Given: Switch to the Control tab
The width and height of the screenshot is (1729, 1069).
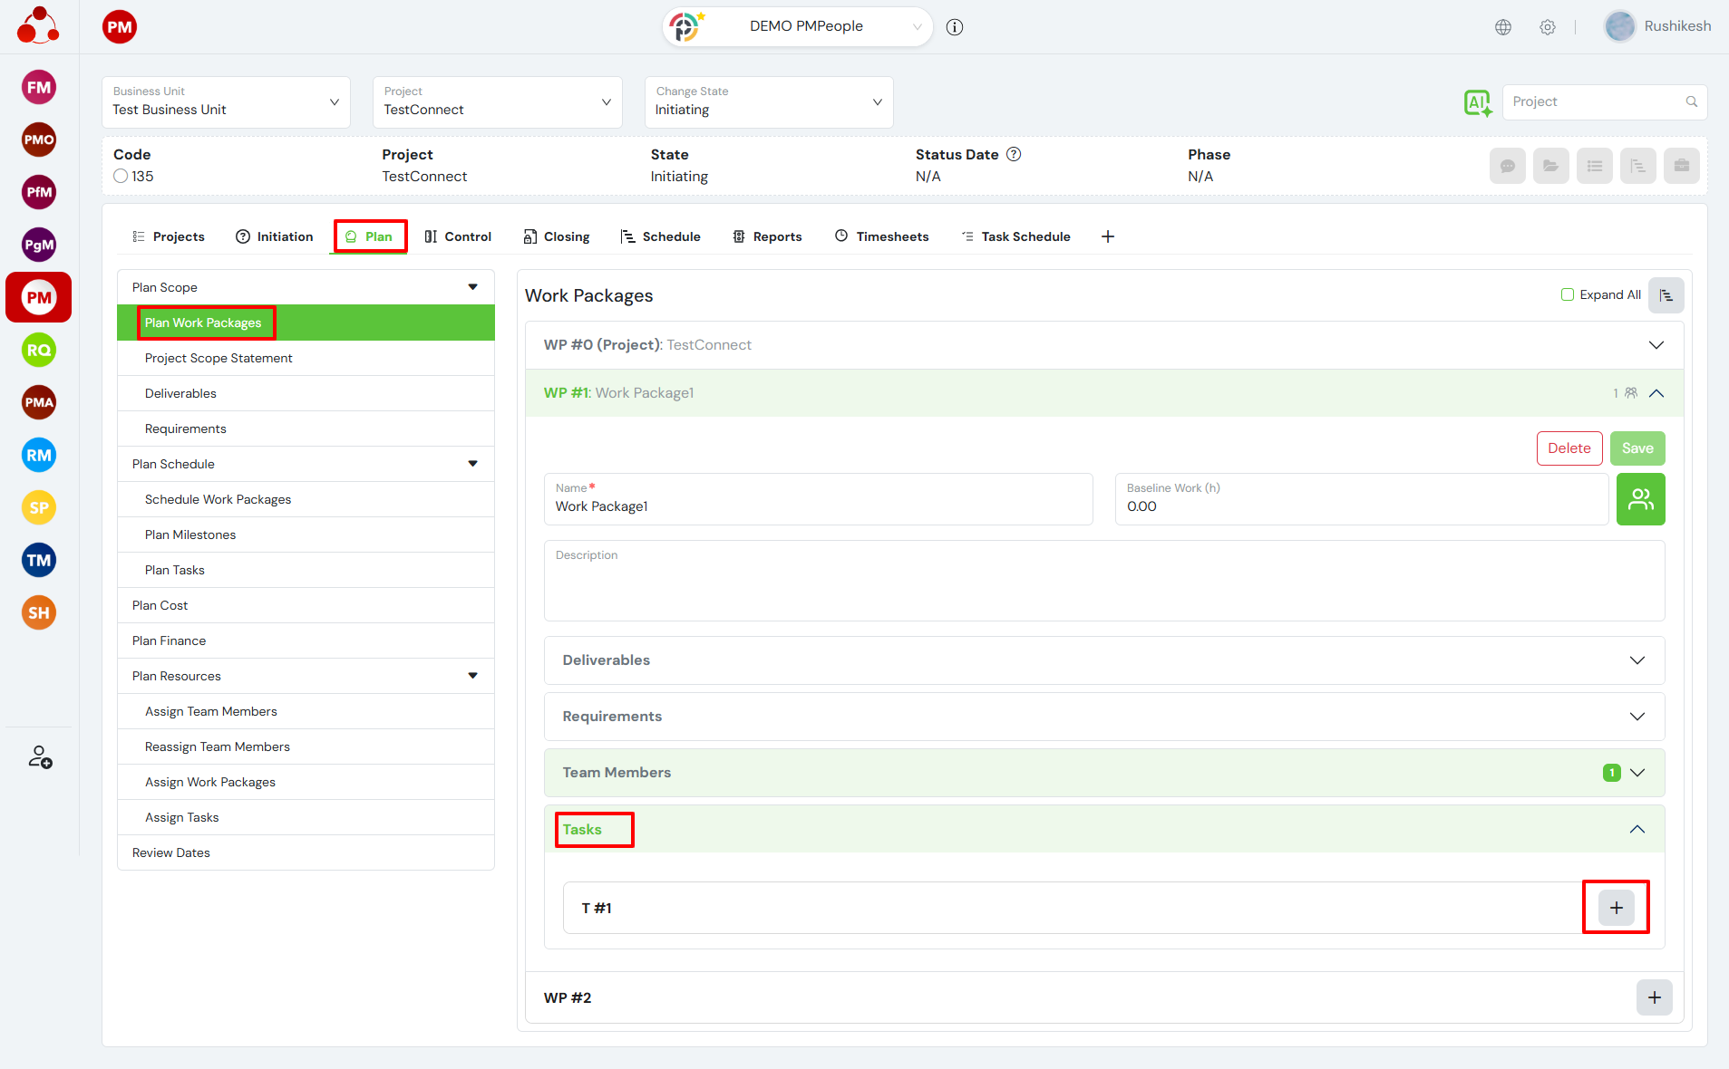Looking at the screenshot, I should click(x=458, y=236).
